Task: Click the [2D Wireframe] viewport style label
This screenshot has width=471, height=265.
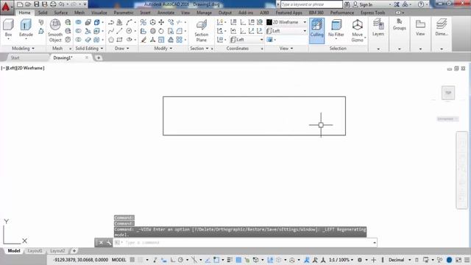Action: (31, 68)
